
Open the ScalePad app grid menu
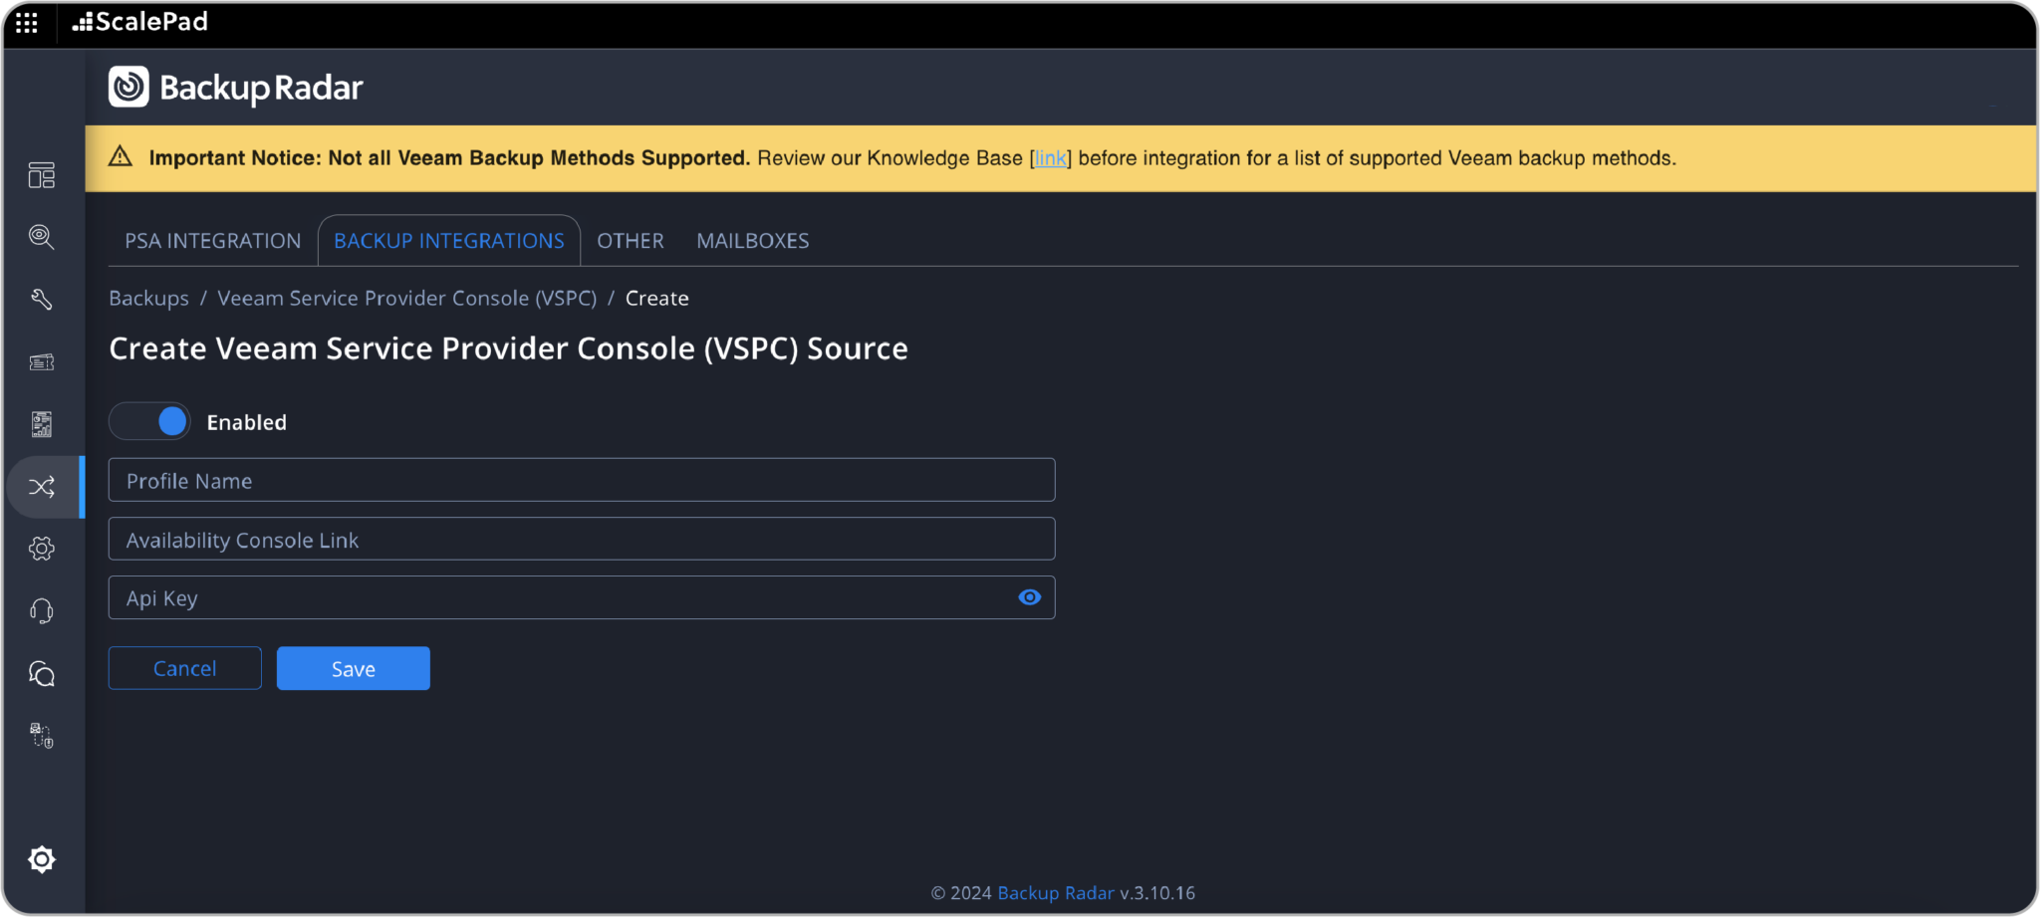pos(26,22)
